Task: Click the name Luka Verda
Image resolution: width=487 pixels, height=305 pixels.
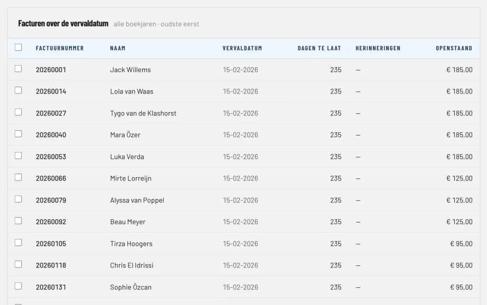Action: (127, 157)
